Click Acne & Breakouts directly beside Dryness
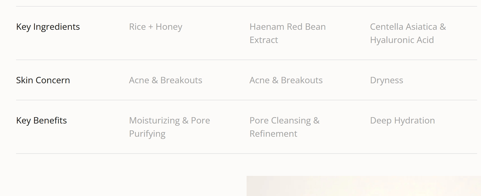Image resolution: width=481 pixels, height=196 pixels. [286, 80]
